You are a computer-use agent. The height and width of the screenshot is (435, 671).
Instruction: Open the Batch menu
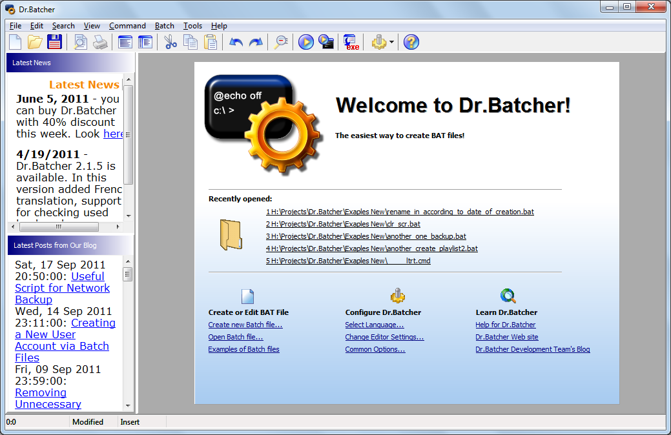tap(164, 26)
